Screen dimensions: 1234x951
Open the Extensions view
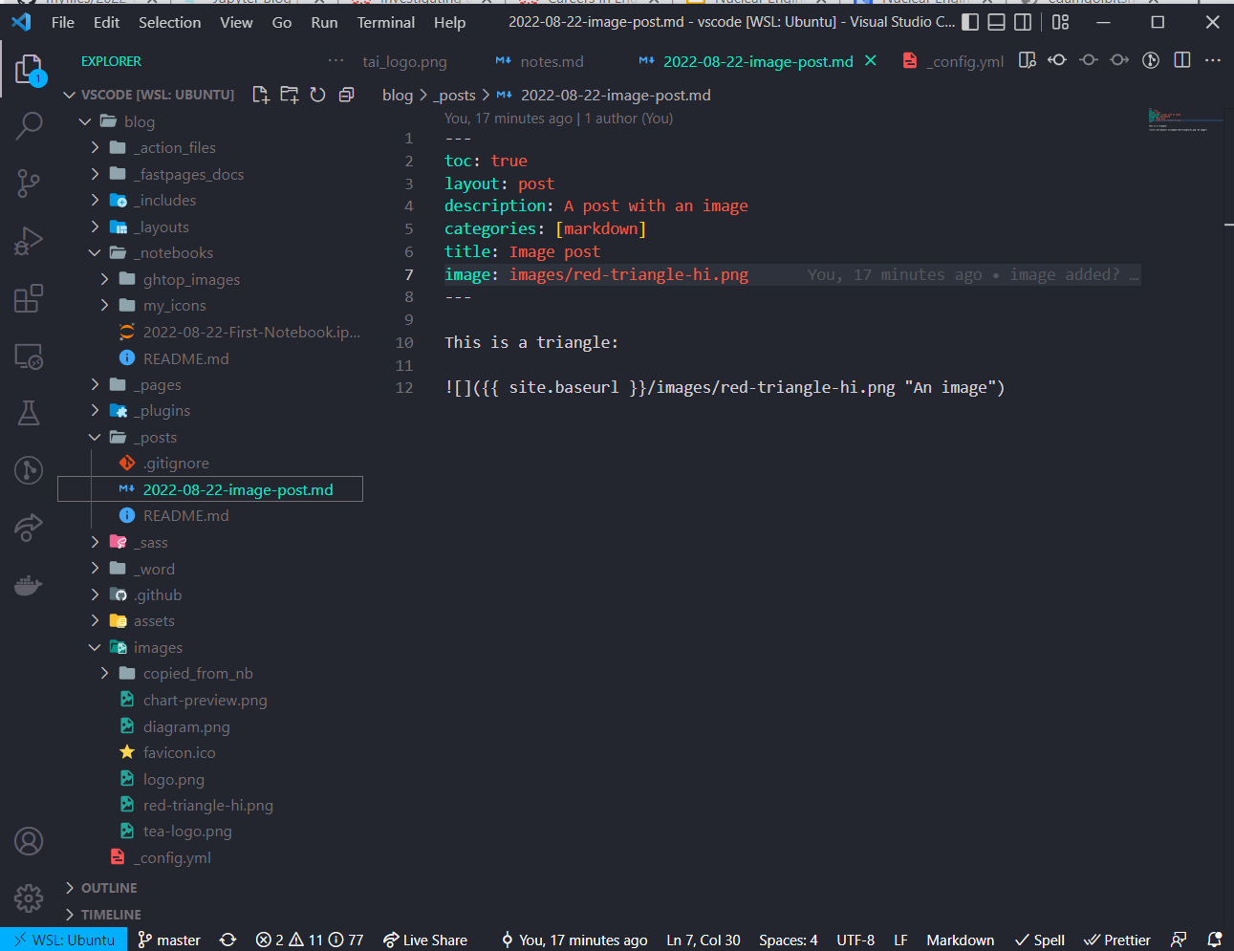click(29, 298)
